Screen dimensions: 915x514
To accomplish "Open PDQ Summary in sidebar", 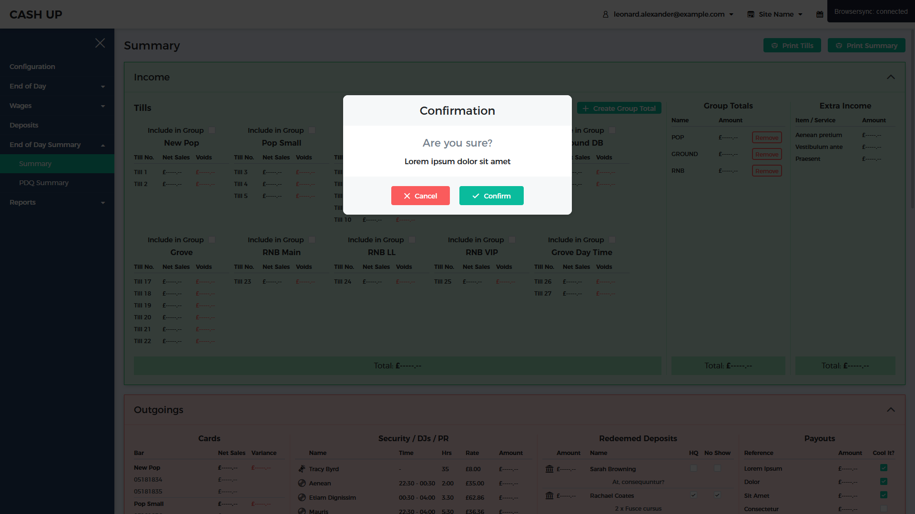I will [44, 183].
